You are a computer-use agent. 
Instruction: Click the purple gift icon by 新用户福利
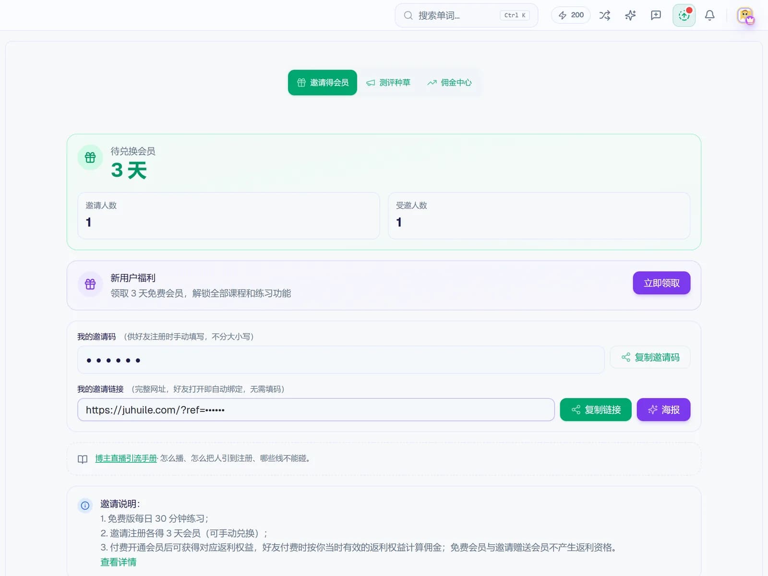click(x=90, y=284)
